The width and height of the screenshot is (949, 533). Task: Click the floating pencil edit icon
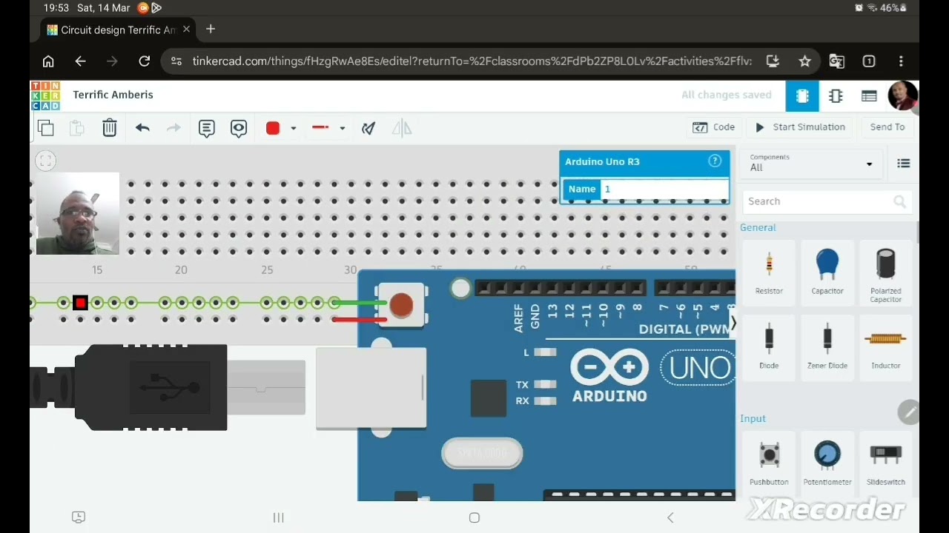908,412
